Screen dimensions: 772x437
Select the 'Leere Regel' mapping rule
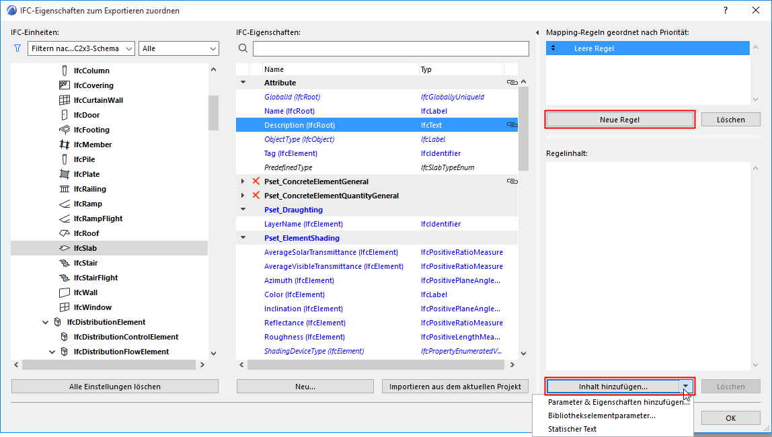(x=648, y=48)
